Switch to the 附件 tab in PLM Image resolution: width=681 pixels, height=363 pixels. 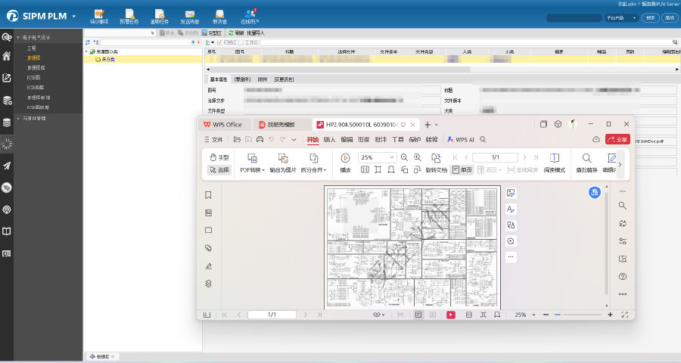tap(263, 79)
